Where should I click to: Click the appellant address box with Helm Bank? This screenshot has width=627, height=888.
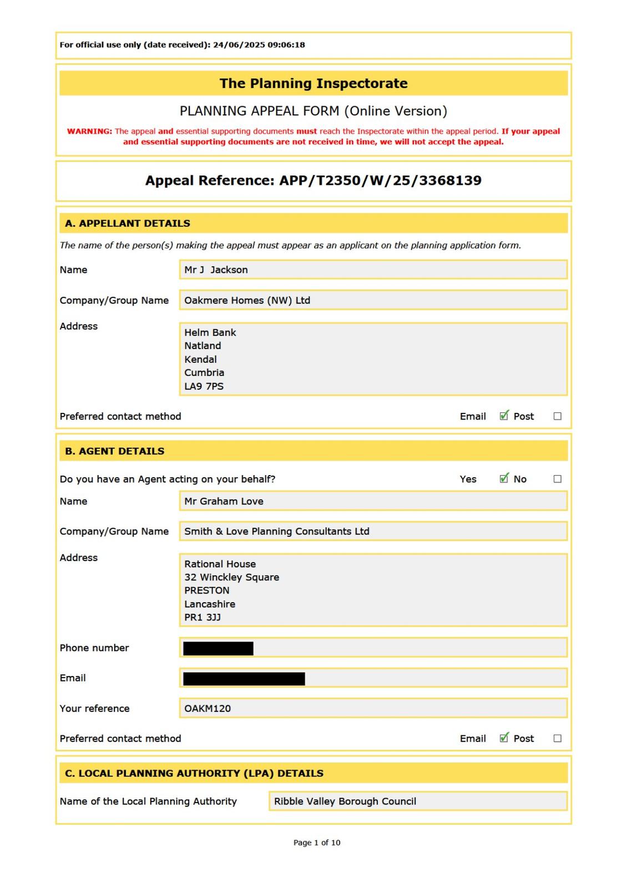click(x=373, y=359)
